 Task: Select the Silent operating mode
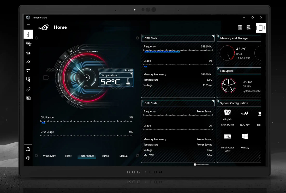68,156
